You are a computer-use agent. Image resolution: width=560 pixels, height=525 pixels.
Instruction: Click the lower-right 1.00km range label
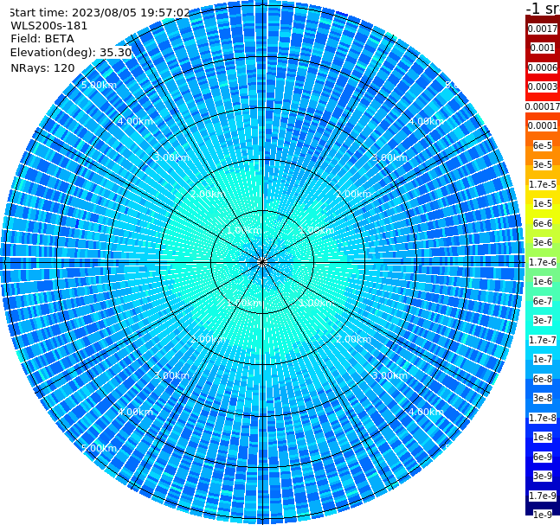(x=317, y=303)
